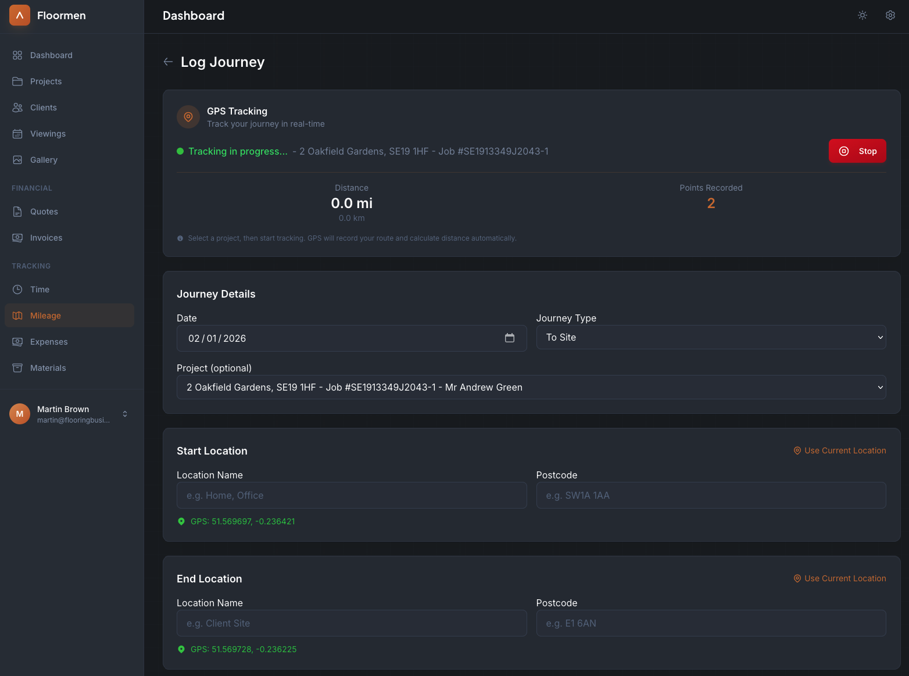The width and height of the screenshot is (909, 676).
Task: Navigate to Expenses in sidebar
Action: click(x=49, y=342)
